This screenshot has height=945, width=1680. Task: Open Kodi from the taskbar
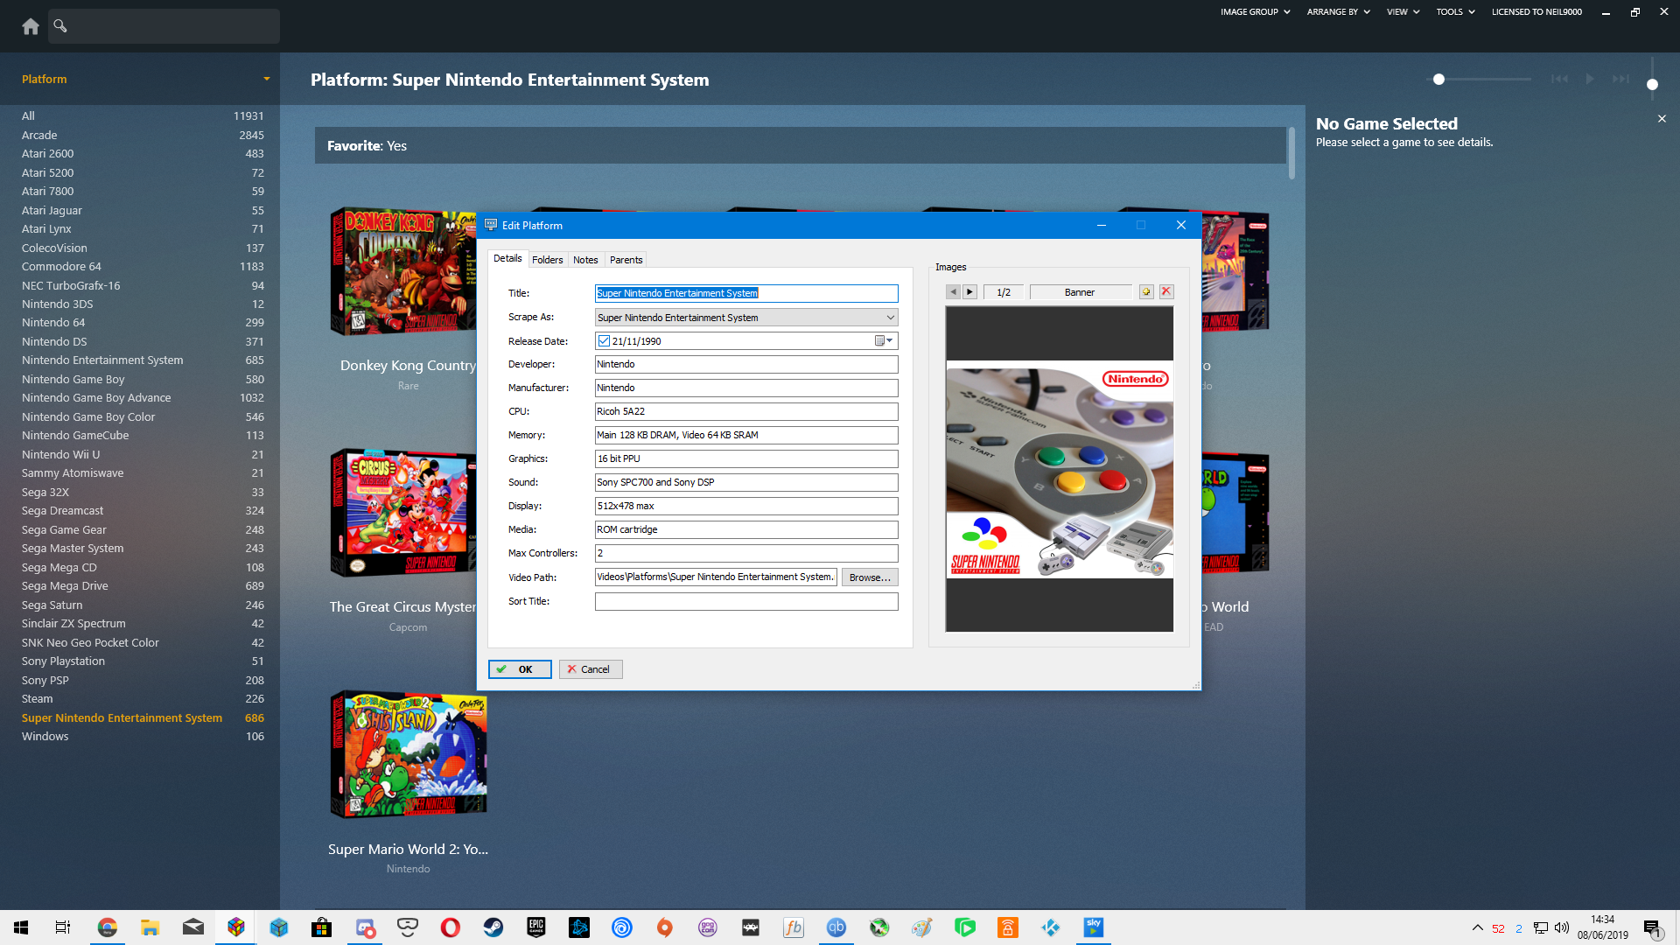[x=1051, y=927]
